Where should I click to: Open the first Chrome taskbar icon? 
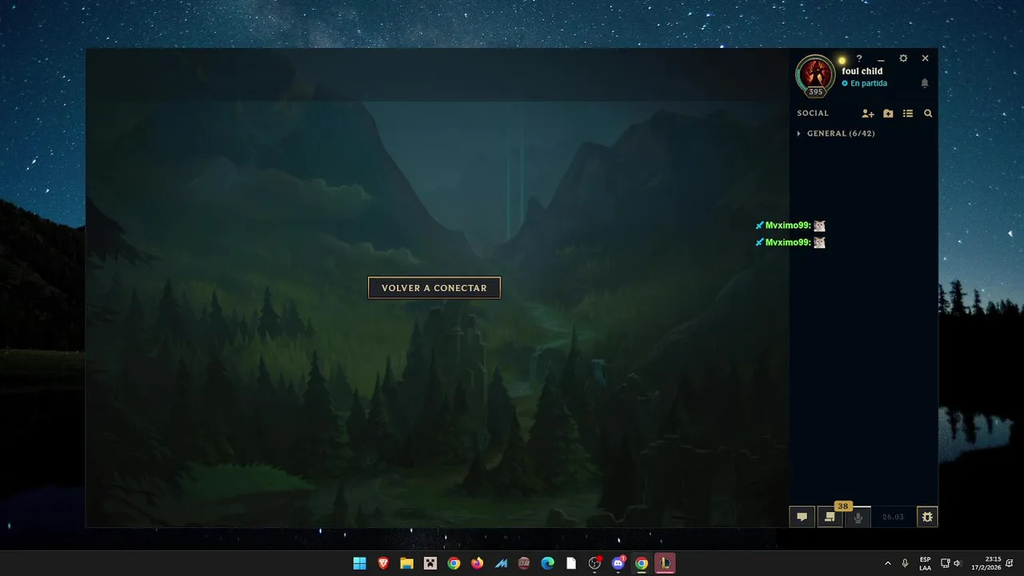pos(454,563)
